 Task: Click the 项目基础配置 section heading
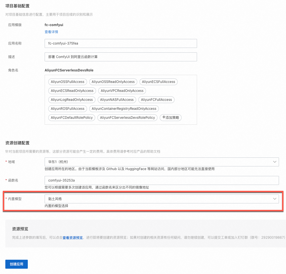(17, 6)
